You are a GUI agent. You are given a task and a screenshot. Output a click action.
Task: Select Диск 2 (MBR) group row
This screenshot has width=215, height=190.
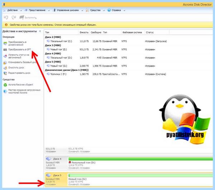(x=53, y=37)
